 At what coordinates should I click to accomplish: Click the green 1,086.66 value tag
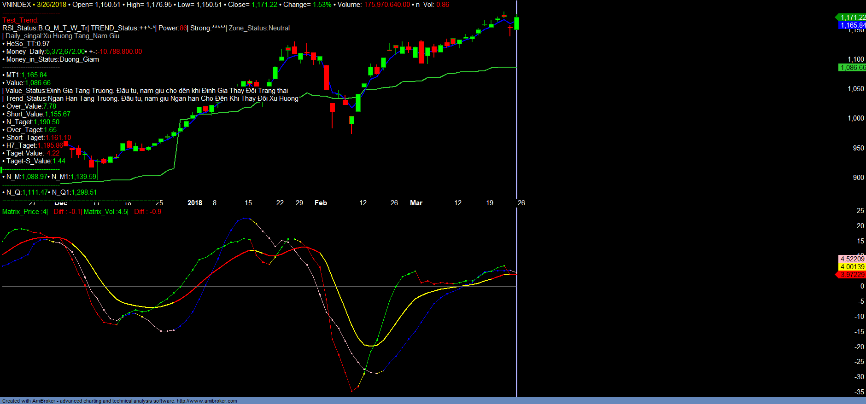852,68
